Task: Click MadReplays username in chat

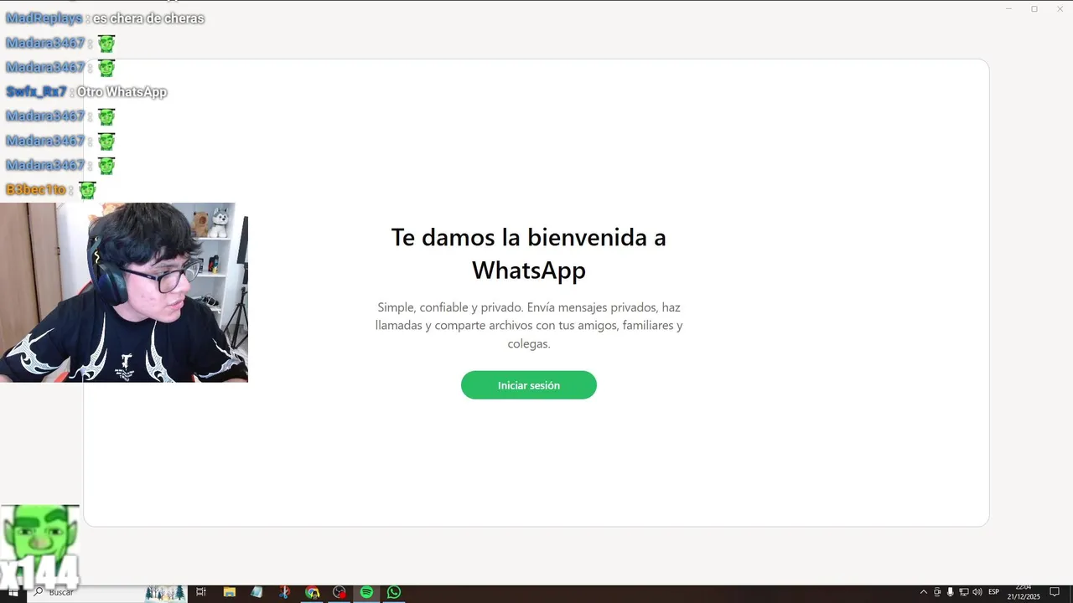Action: 44,18
